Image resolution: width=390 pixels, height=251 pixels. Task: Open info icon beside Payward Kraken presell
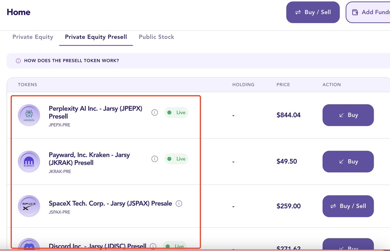[155, 159]
